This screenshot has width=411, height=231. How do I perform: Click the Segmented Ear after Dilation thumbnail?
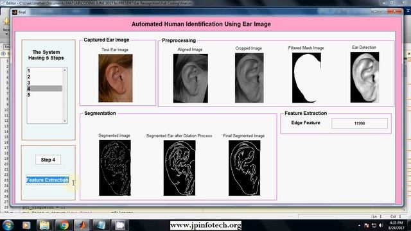pyautogui.click(x=180, y=168)
